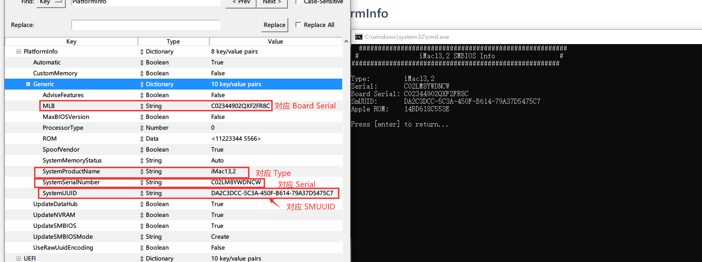702x262 pixels.
Task: Open type selector arrows for MLB row
Action: click(142, 106)
